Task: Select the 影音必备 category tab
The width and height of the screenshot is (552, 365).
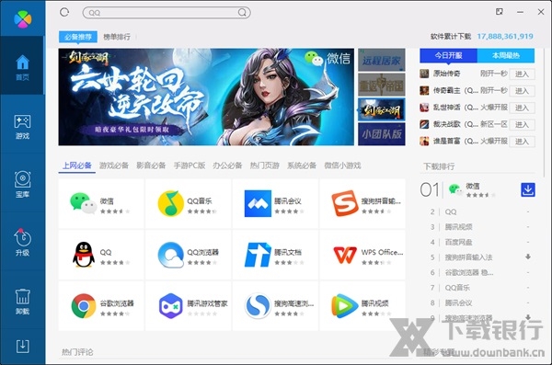Action: [x=151, y=165]
